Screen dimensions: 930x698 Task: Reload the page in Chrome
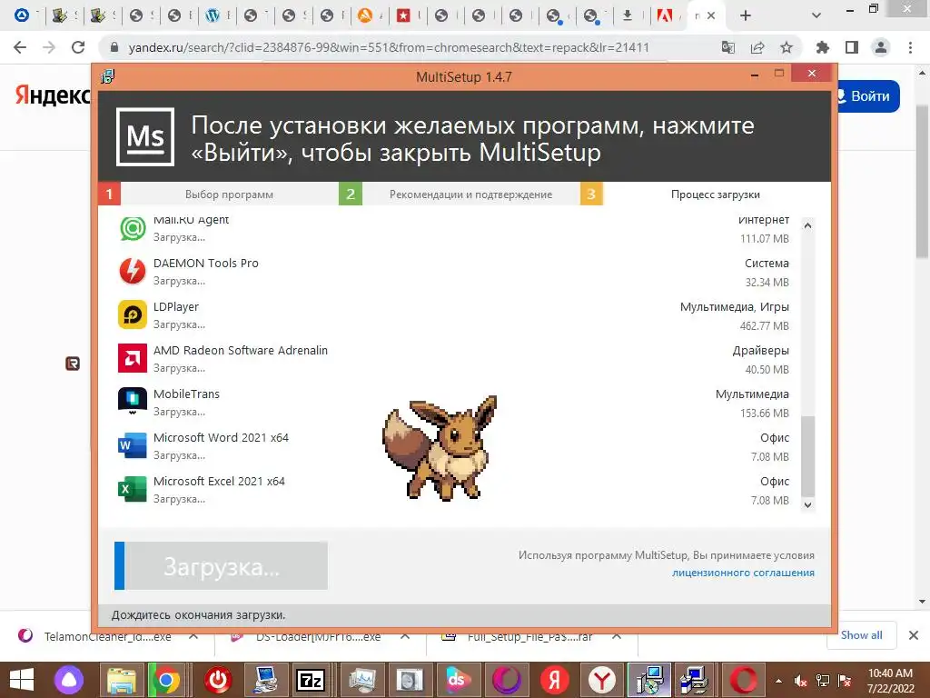pyautogui.click(x=78, y=47)
